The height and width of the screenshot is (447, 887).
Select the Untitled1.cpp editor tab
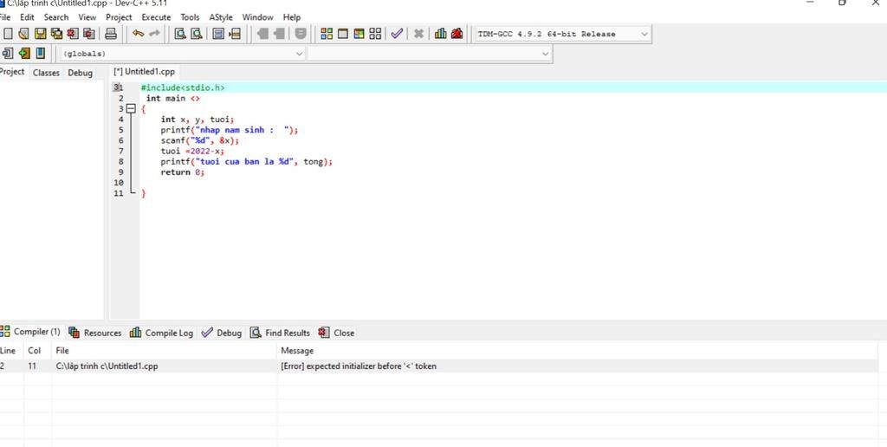[x=145, y=72]
